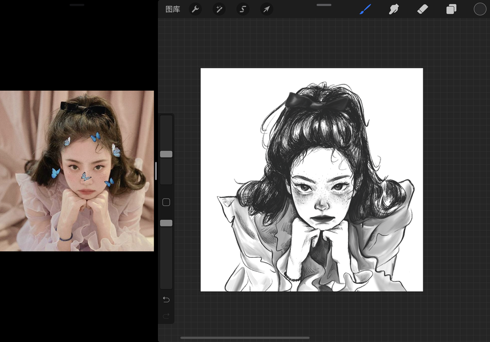Click the split-view divider handle
This screenshot has height=342, width=490.
pyautogui.click(x=156, y=171)
